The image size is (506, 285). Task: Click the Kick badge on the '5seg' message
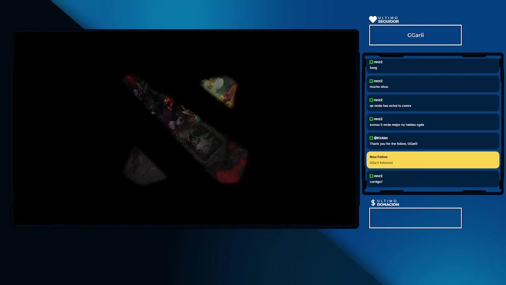coord(371,62)
